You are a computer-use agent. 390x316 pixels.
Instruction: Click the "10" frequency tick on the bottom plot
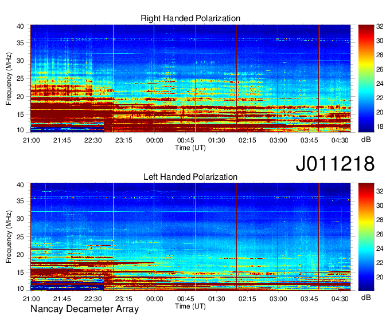pyautogui.click(x=20, y=289)
